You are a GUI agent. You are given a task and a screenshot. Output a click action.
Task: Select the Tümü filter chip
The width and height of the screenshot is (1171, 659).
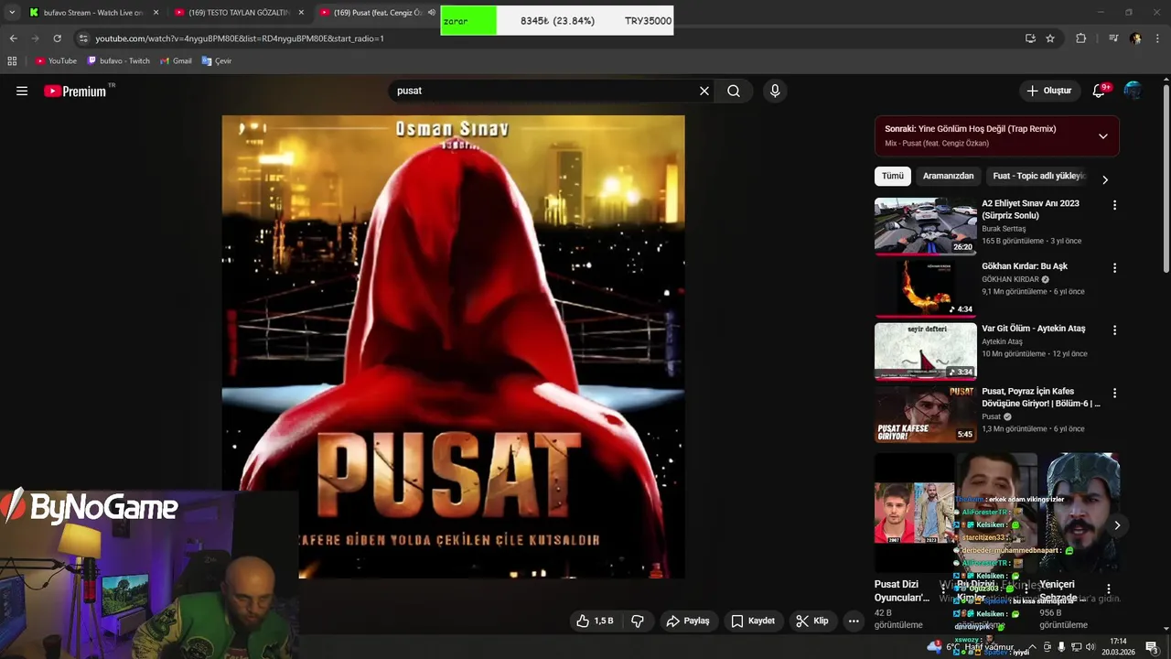893,176
